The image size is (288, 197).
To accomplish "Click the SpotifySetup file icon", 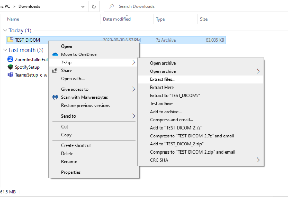I will (11, 67).
